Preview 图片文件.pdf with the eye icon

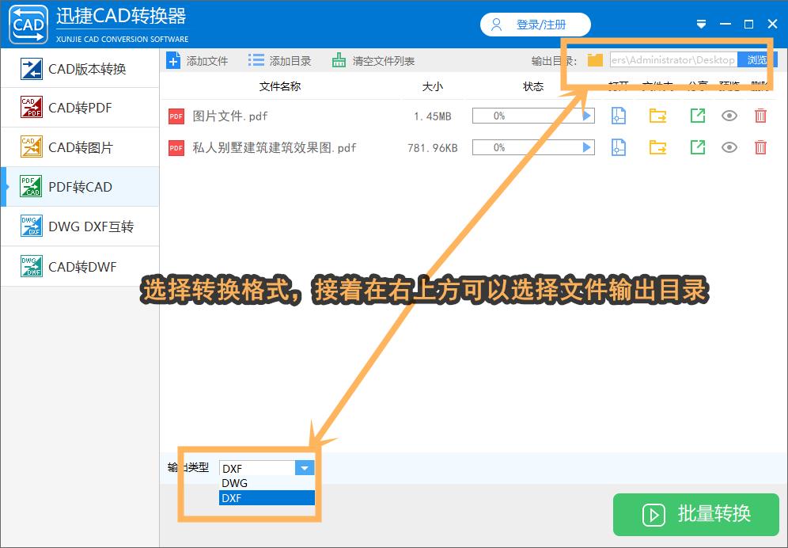(729, 116)
